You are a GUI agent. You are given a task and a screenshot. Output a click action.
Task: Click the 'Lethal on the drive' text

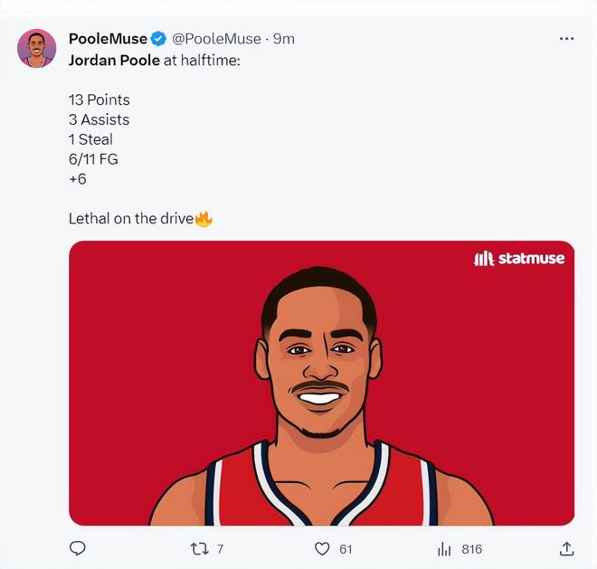click(130, 219)
